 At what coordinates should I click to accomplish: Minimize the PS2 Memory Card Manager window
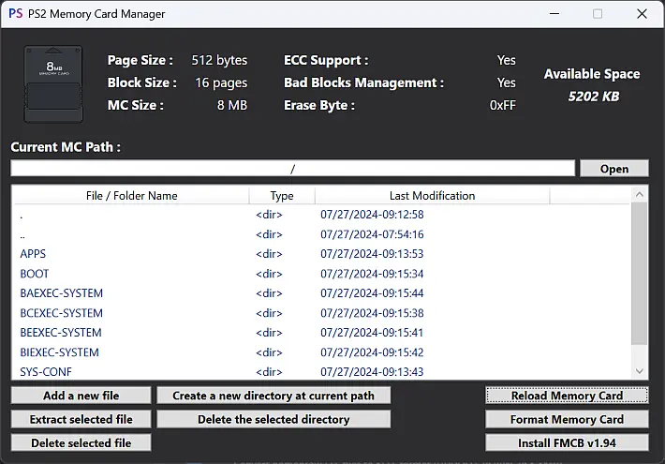554,13
